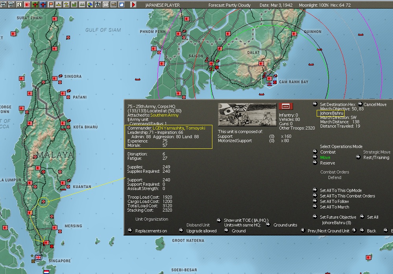Click the Japanese rising sun flag toolbar icon

coord(27,4)
